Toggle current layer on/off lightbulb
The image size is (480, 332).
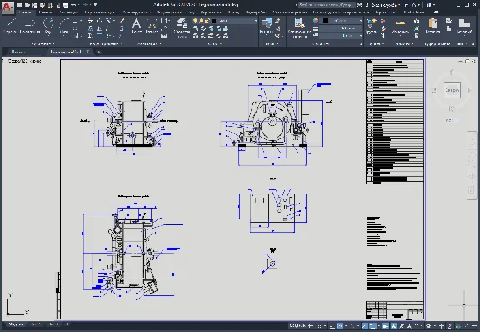coord(195,21)
